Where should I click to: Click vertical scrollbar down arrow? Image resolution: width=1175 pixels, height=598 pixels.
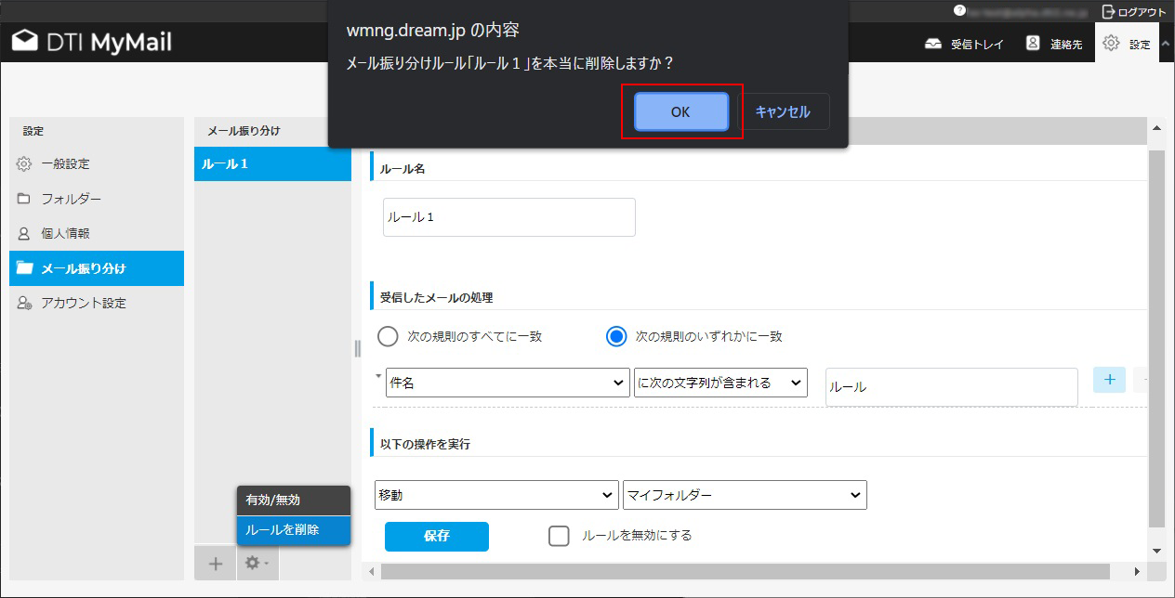[x=1156, y=550]
